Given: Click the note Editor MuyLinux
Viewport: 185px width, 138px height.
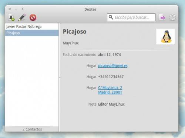Looking at the screenshot, I should (111, 104).
